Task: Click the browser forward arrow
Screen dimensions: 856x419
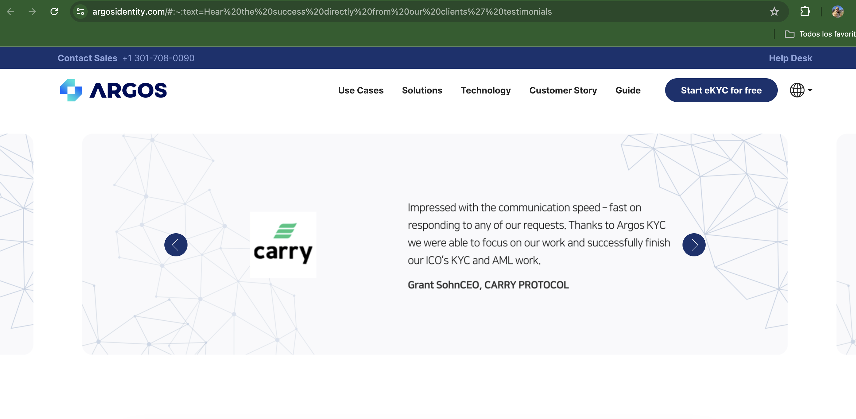Action: tap(32, 12)
